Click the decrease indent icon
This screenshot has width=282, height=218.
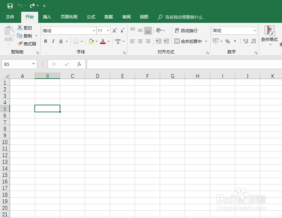[159, 41]
